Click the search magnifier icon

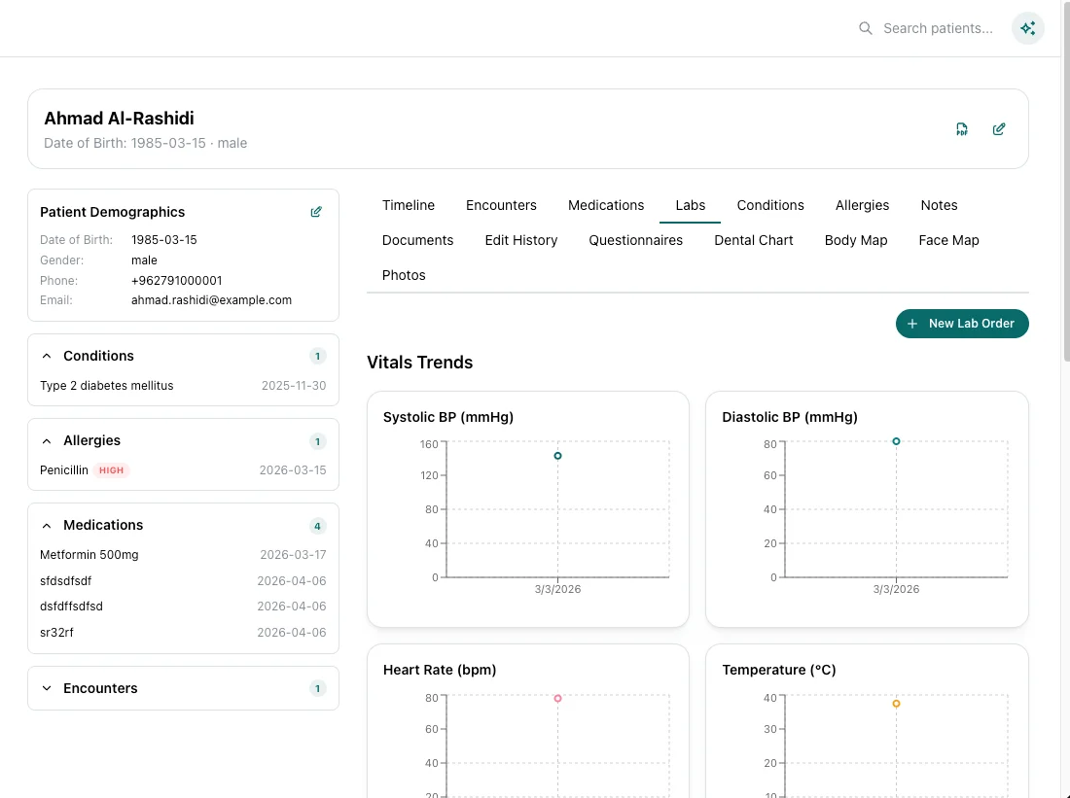tap(866, 28)
